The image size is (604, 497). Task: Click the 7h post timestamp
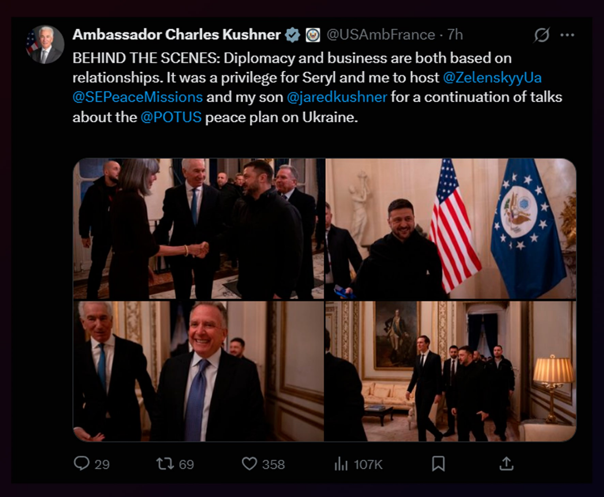455,35
